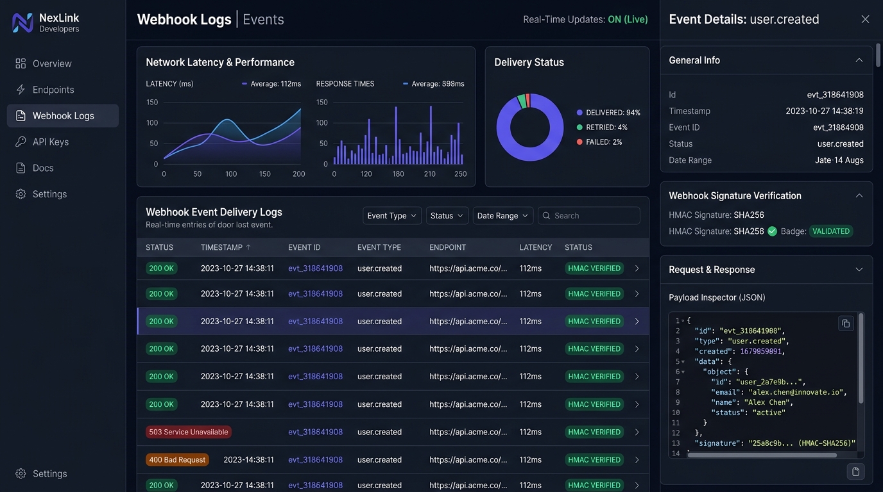Image resolution: width=883 pixels, height=492 pixels.
Task: Fold the "data" block arrow on line 5
Action: 683,361
